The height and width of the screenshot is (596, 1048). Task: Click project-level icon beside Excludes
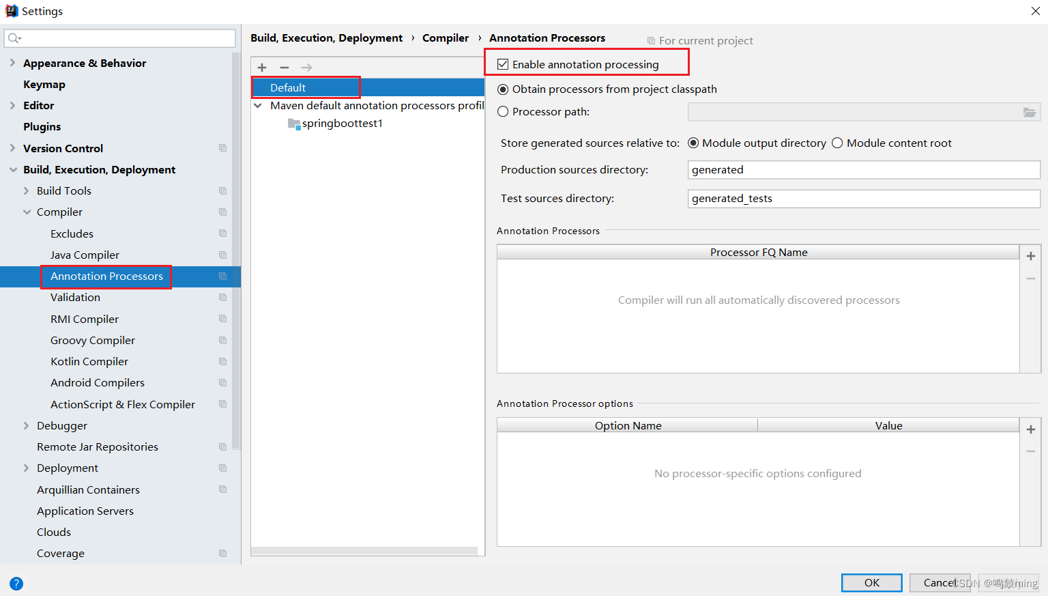[222, 233]
